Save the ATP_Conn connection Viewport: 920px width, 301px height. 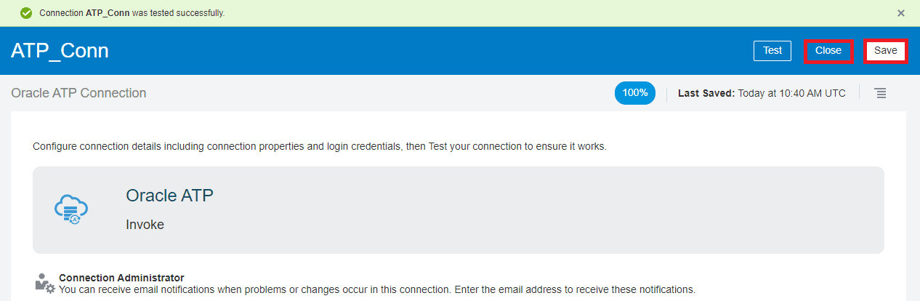pyautogui.click(x=885, y=51)
